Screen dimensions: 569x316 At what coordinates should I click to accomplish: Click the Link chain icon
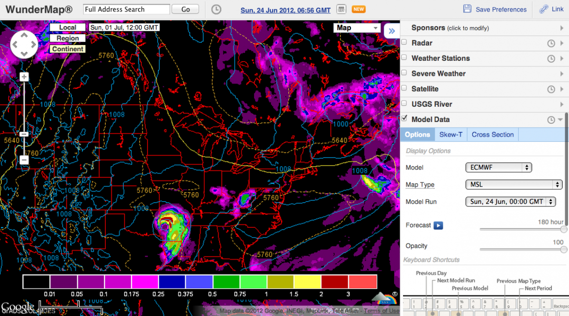point(543,9)
